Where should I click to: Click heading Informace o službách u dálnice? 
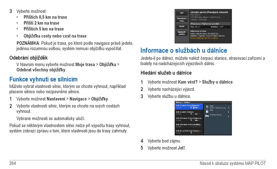point(184,51)
